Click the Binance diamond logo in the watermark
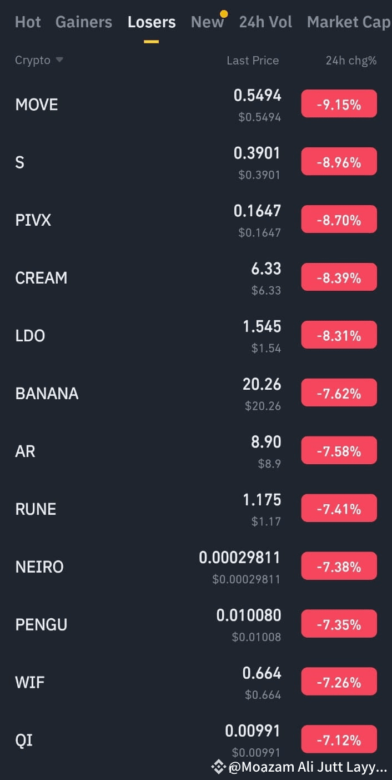392x780 pixels. tap(218, 767)
